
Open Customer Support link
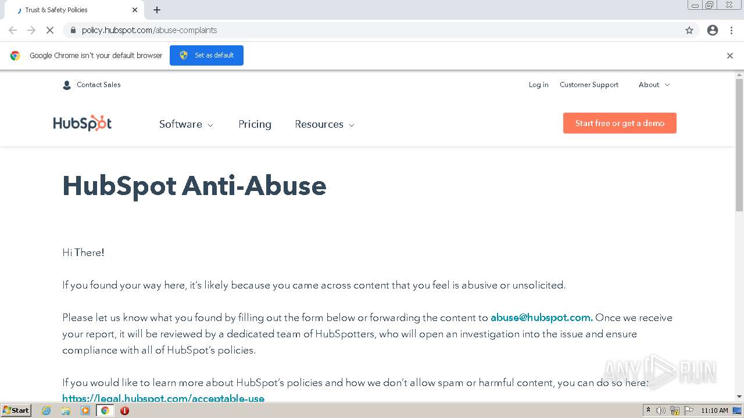(589, 85)
